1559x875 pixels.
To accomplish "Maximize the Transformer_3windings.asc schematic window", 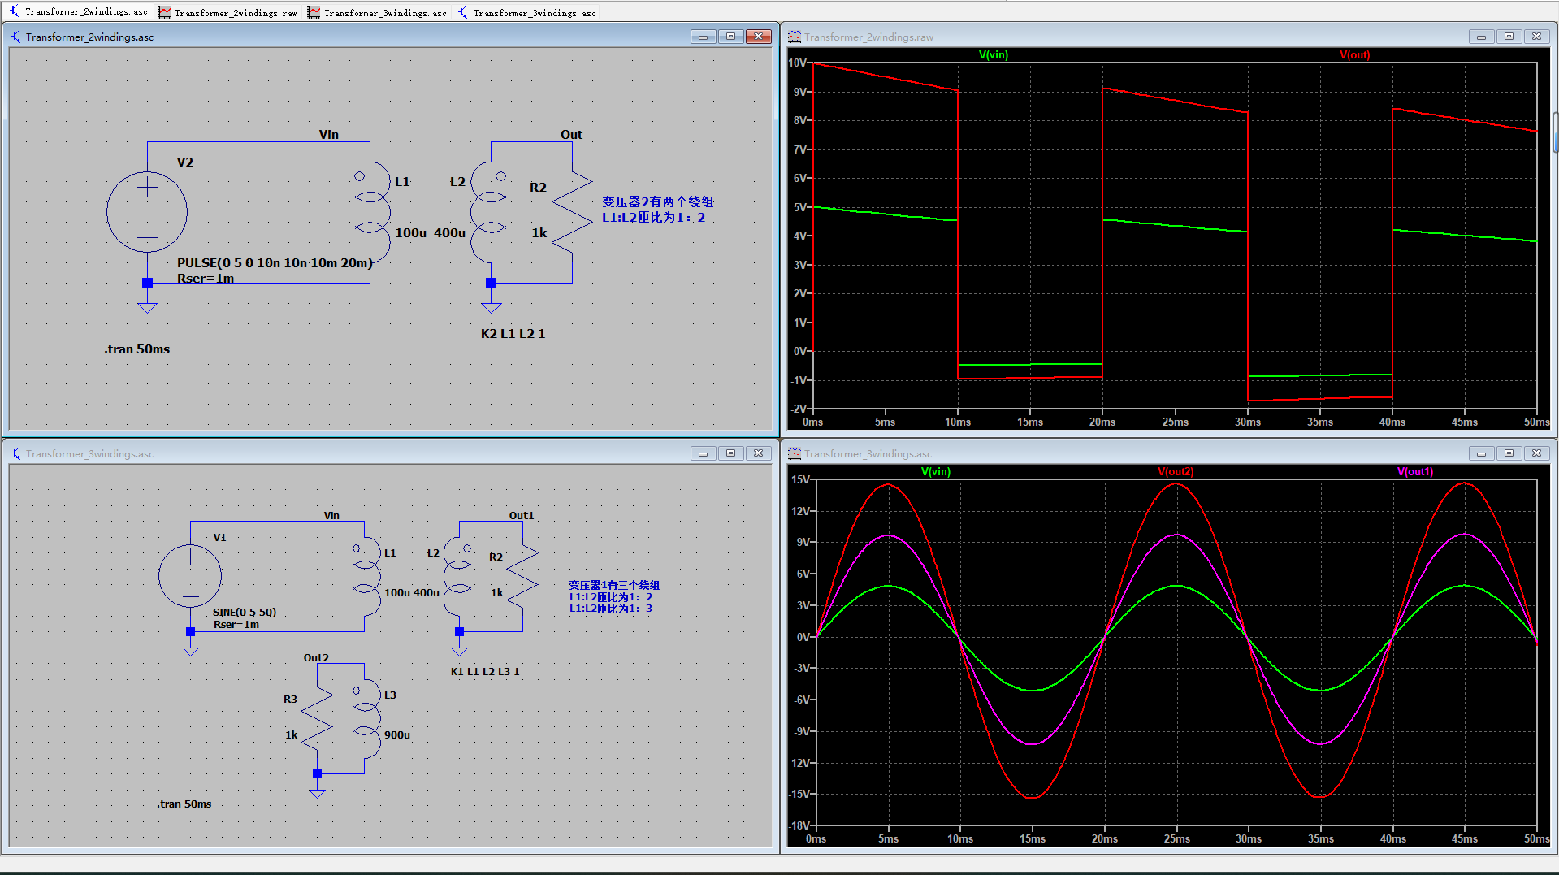I will click(730, 453).
